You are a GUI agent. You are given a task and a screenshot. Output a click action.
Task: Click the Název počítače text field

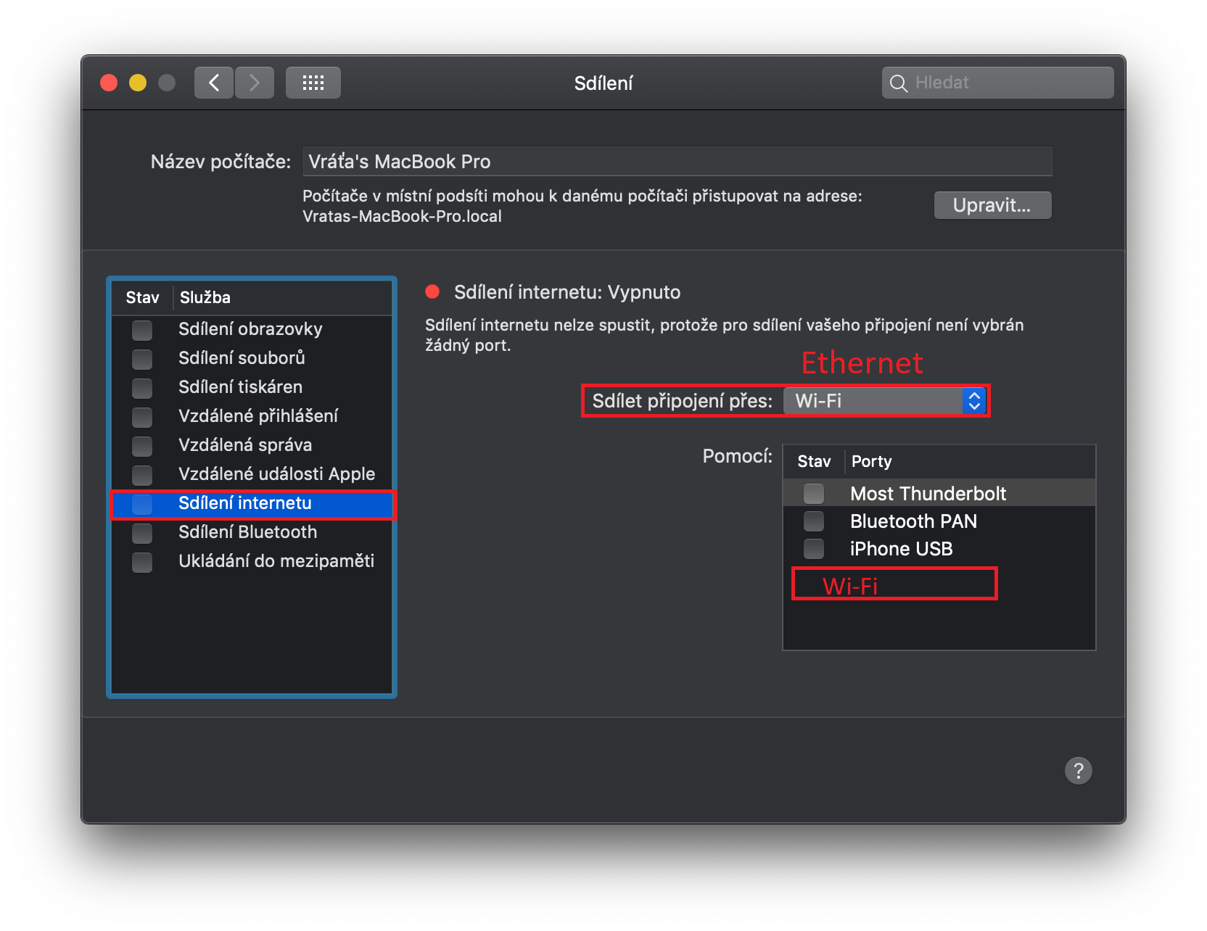(677, 162)
